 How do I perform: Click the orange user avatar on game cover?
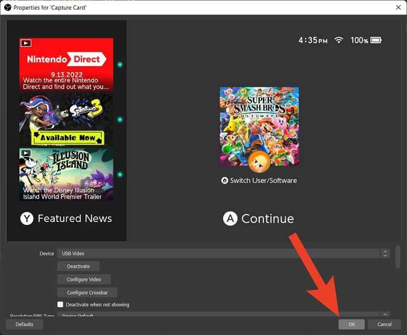click(x=259, y=161)
